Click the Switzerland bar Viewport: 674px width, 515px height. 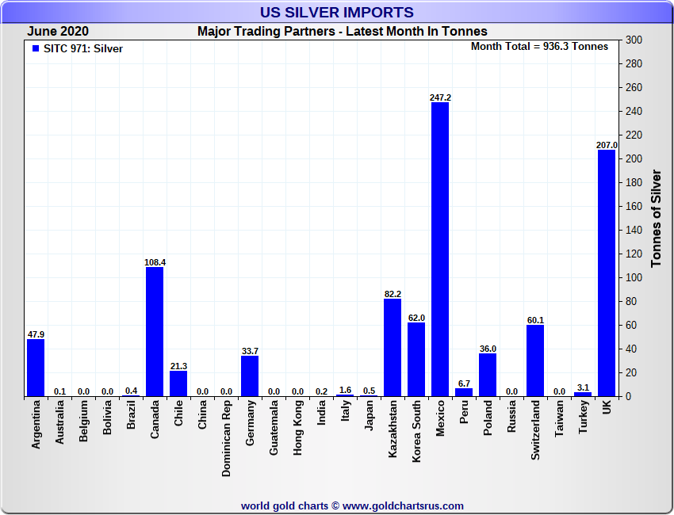click(535, 360)
